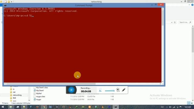
Task: Open Explorer help icon
Action: [192, 5]
